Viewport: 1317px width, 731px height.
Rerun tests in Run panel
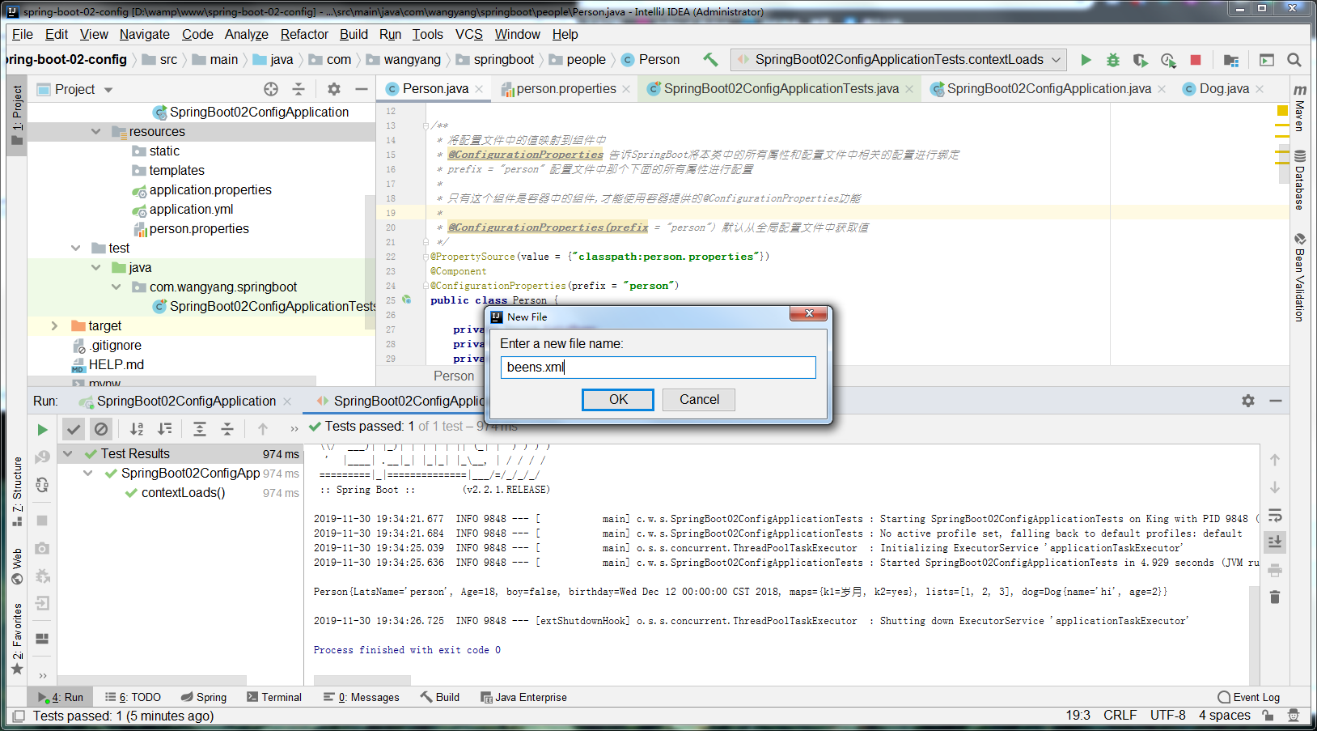(x=42, y=430)
